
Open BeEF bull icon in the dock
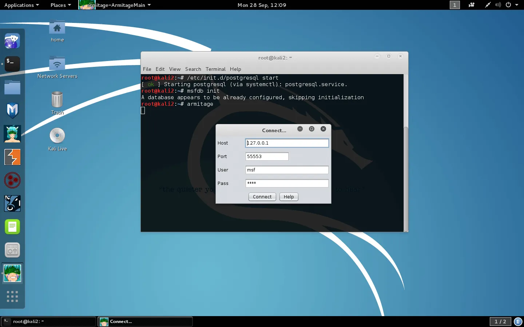[x=12, y=203]
